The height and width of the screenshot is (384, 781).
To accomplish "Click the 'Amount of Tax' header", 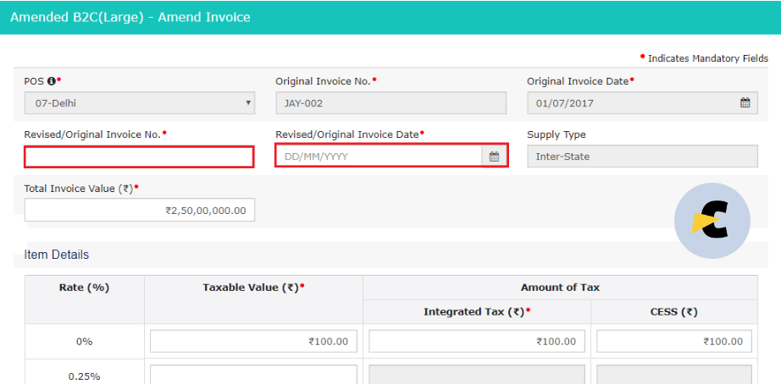I will [561, 288].
